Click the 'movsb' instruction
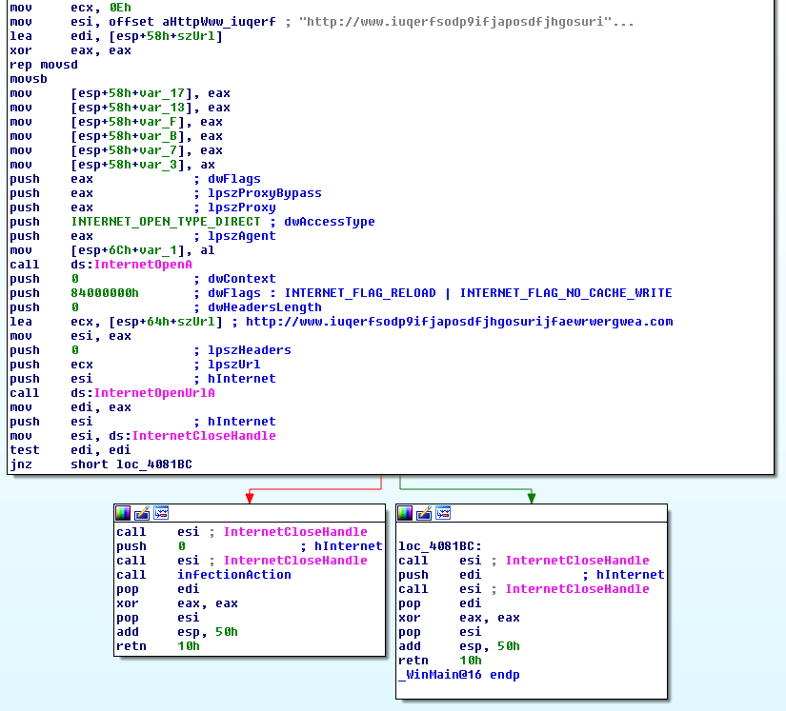The image size is (786, 711). pyautogui.click(x=29, y=79)
